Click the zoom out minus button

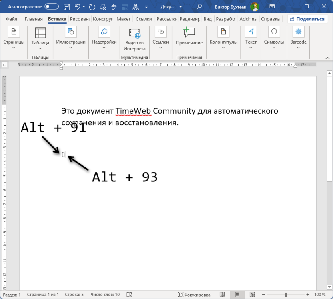click(x=263, y=295)
